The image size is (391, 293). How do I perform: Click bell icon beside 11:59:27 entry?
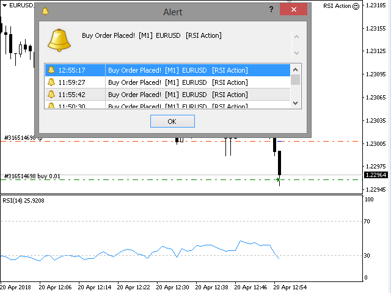click(51, 82)
